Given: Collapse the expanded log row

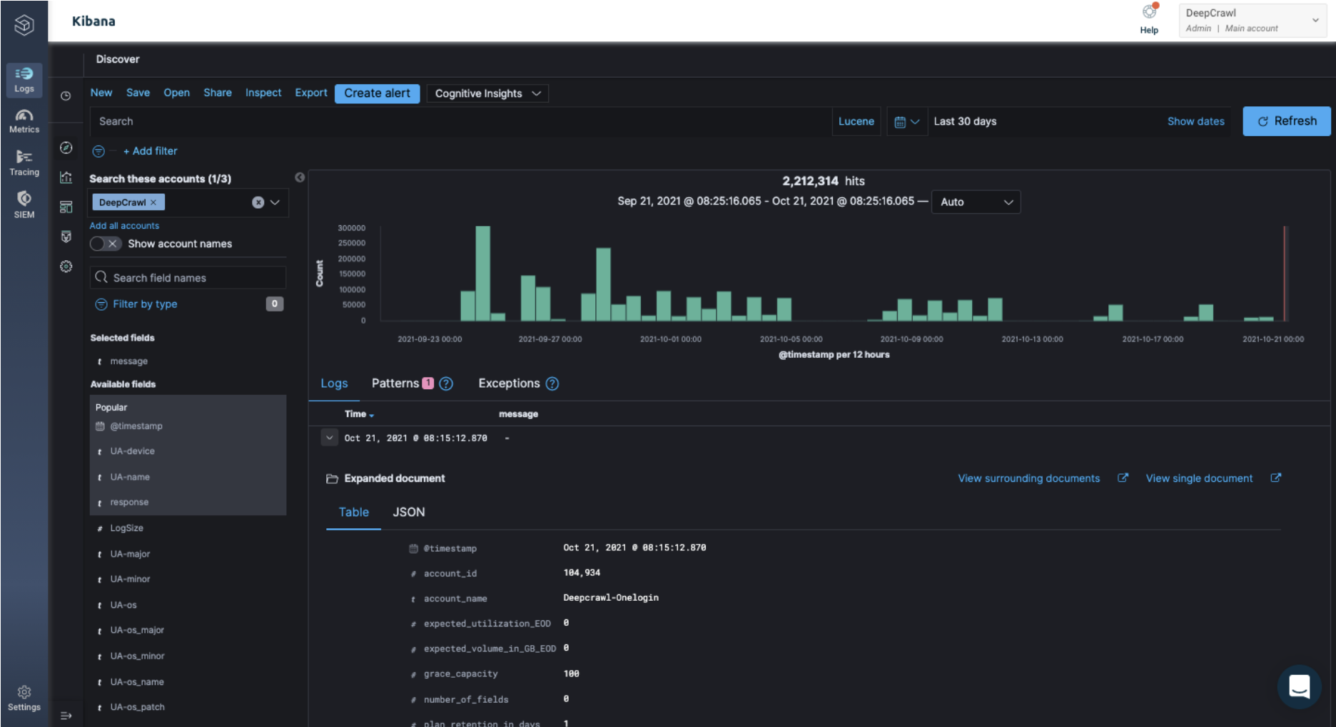Looking at the screenshot, I should click(x=329, y=438).
